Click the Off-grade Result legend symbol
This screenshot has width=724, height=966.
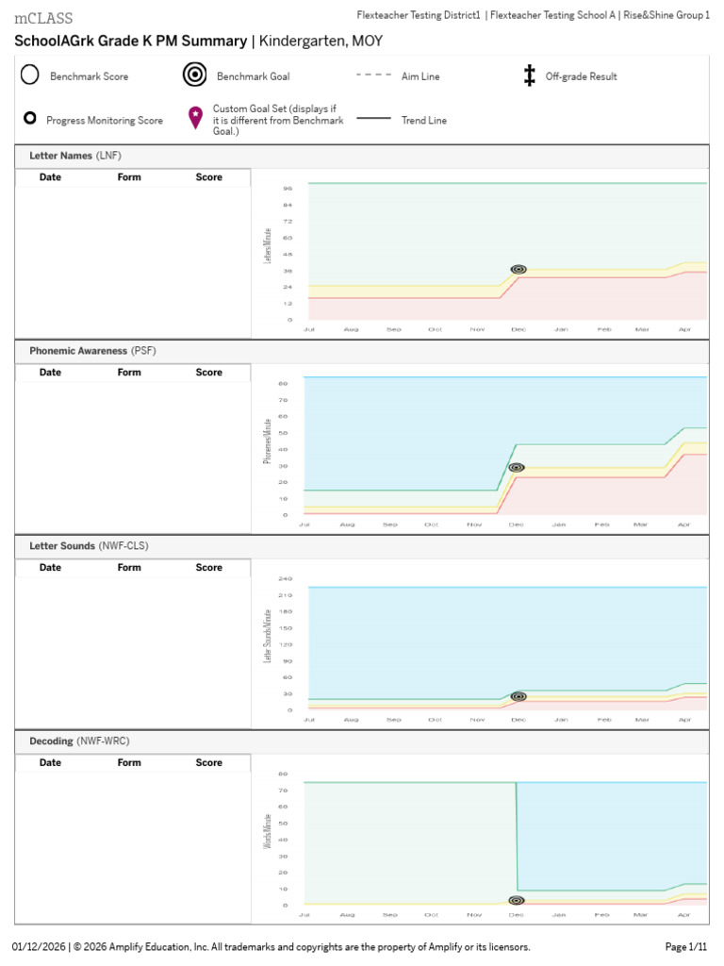pos(530,75)
